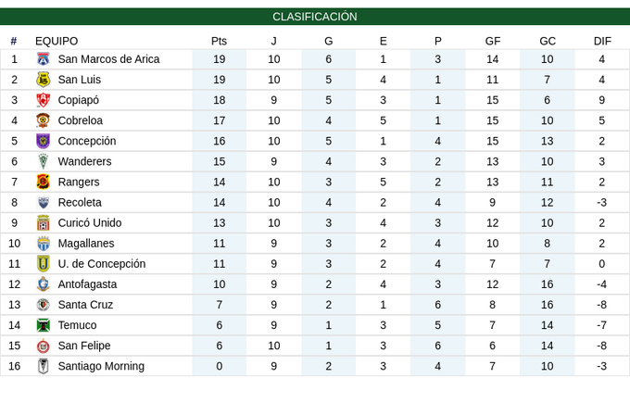Click the Copiapó club badge
The width and height of the screenshot is (630, 403).
click(x=43, y=100)
